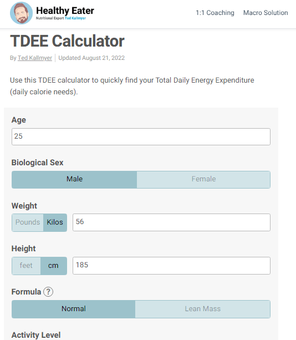Screen dimensions: 296x340
Task: Switch weight unit to Kilos
Action: point(55,222)
